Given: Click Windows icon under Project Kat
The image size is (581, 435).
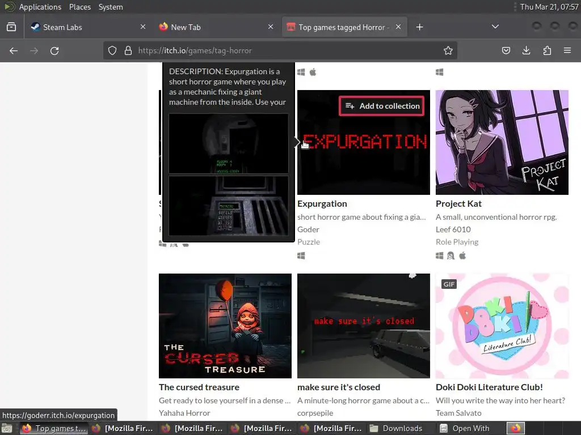Looking at the screenshot, I should pos(440,255).
